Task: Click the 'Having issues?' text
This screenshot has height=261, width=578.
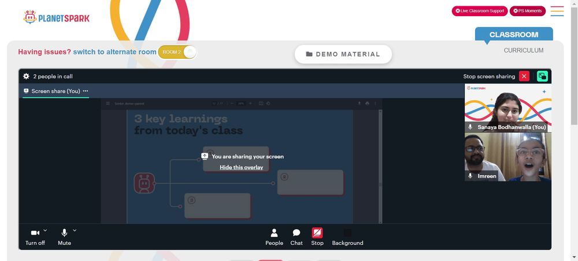Action: coord(45,52)
